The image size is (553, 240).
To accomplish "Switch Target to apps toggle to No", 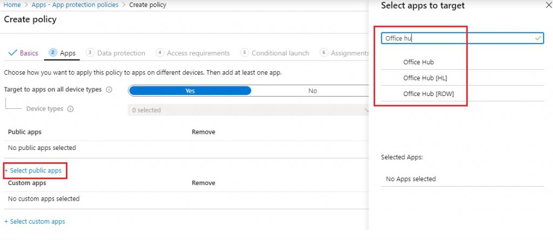I will tap(312, 91).
